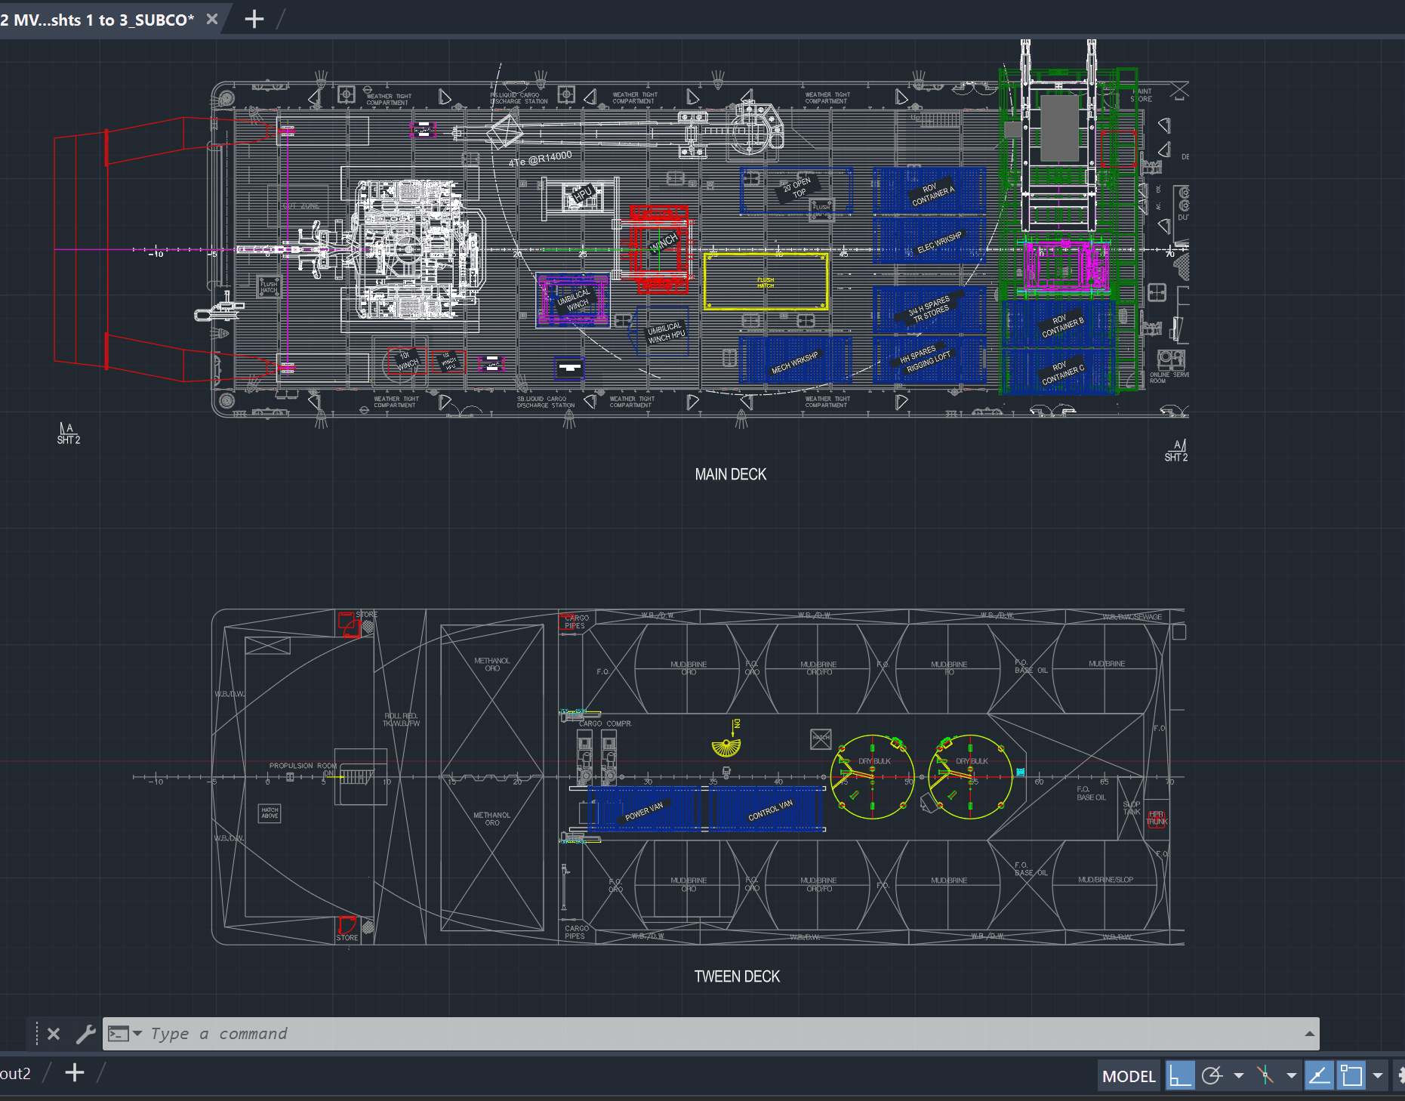Click the Dynamic Input icon in status bar

(1351, 1075)
